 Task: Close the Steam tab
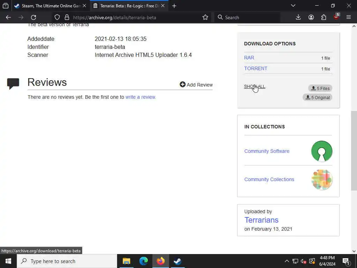click(x=84, y=6)
